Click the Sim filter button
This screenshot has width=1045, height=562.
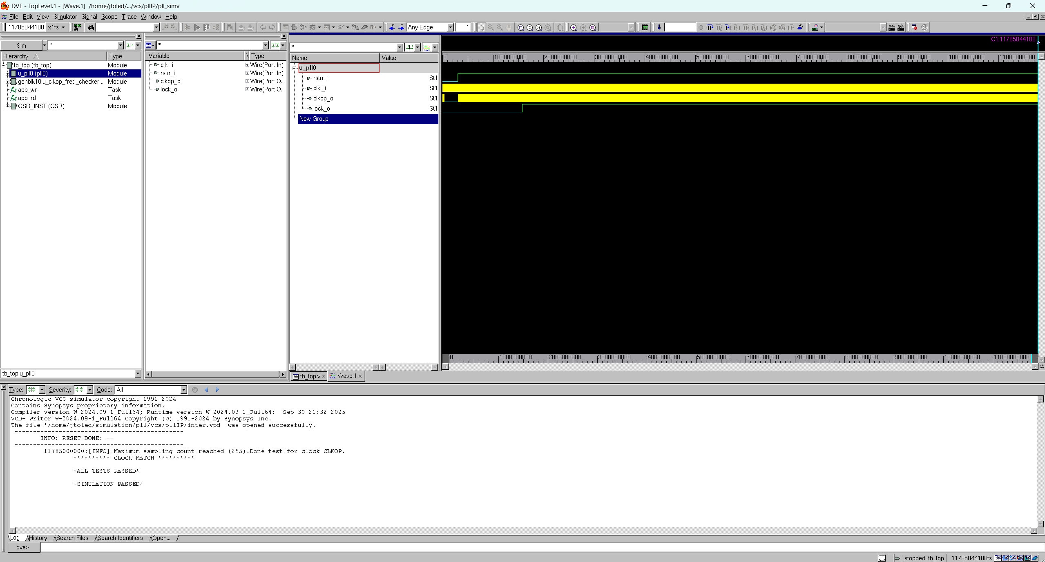(x=21, y=45)
